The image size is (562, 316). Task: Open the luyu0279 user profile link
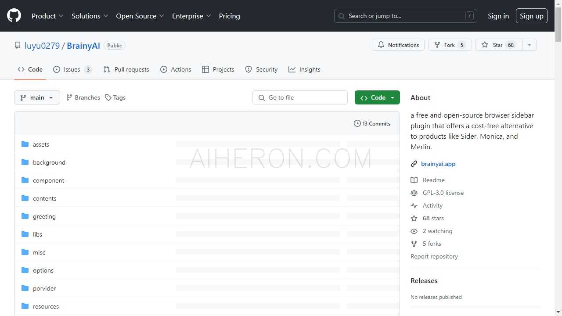coord(42,46)
